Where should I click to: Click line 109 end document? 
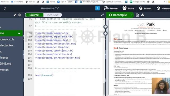pos(44,75)
